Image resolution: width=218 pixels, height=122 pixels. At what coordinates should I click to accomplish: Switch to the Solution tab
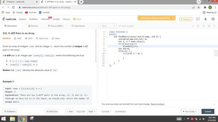pos(33,26)
